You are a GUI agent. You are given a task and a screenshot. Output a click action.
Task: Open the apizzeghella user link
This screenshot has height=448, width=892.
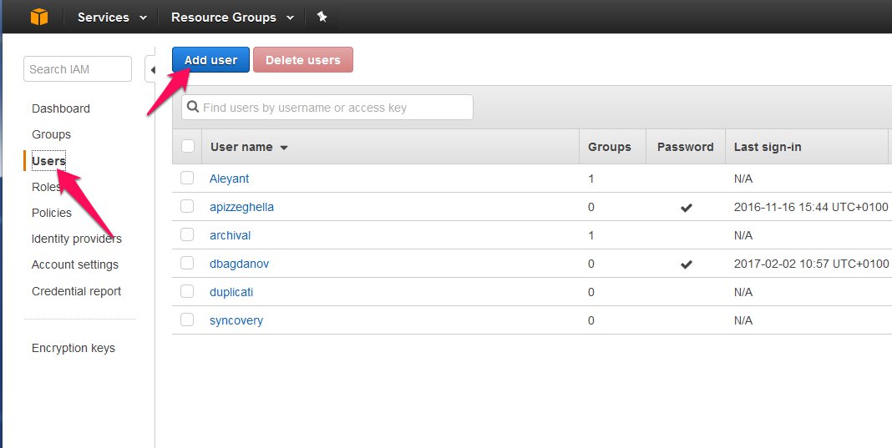[241, 207]
